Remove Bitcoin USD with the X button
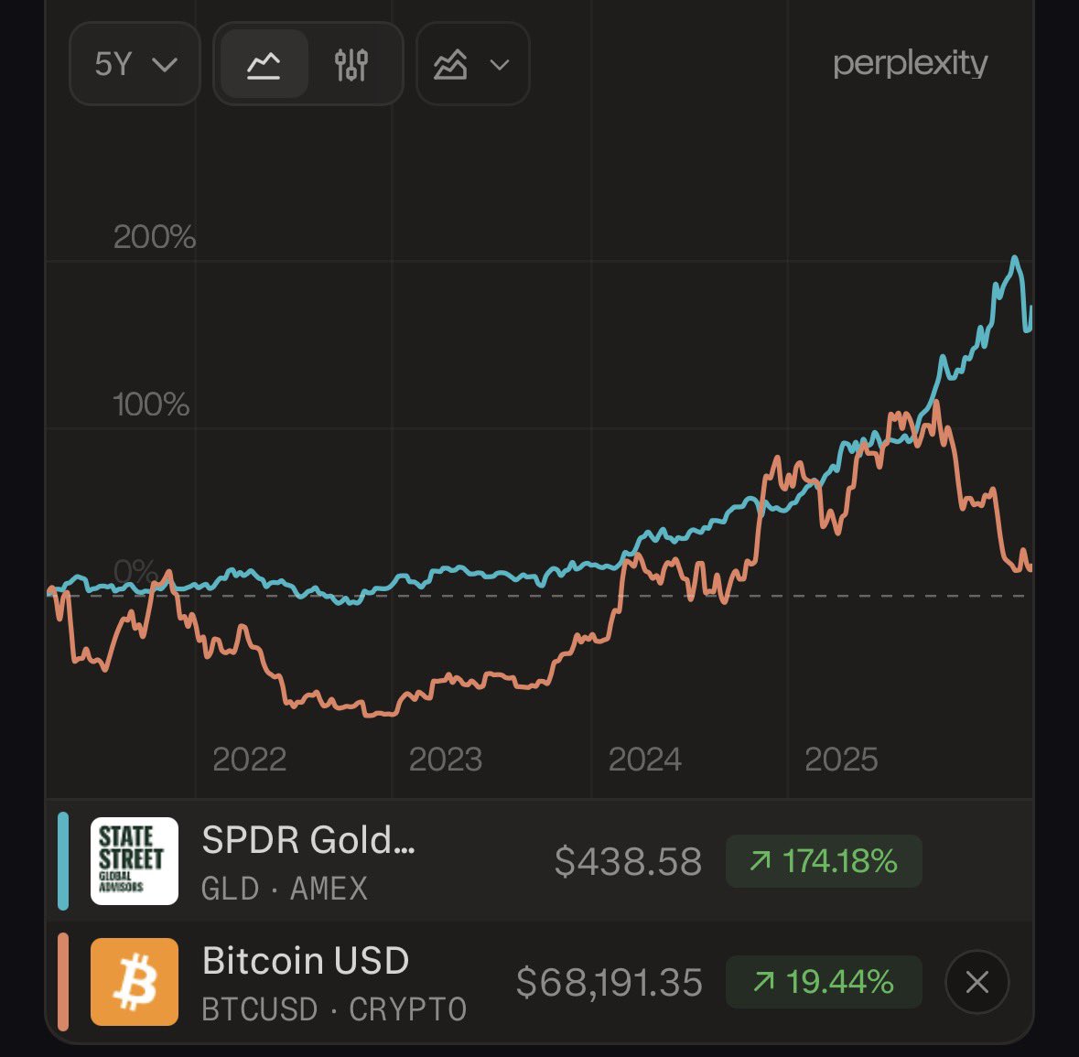Screen dimensions: 1079x1057 coord(976,982)
